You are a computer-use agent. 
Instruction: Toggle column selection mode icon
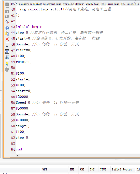(7, 51)
